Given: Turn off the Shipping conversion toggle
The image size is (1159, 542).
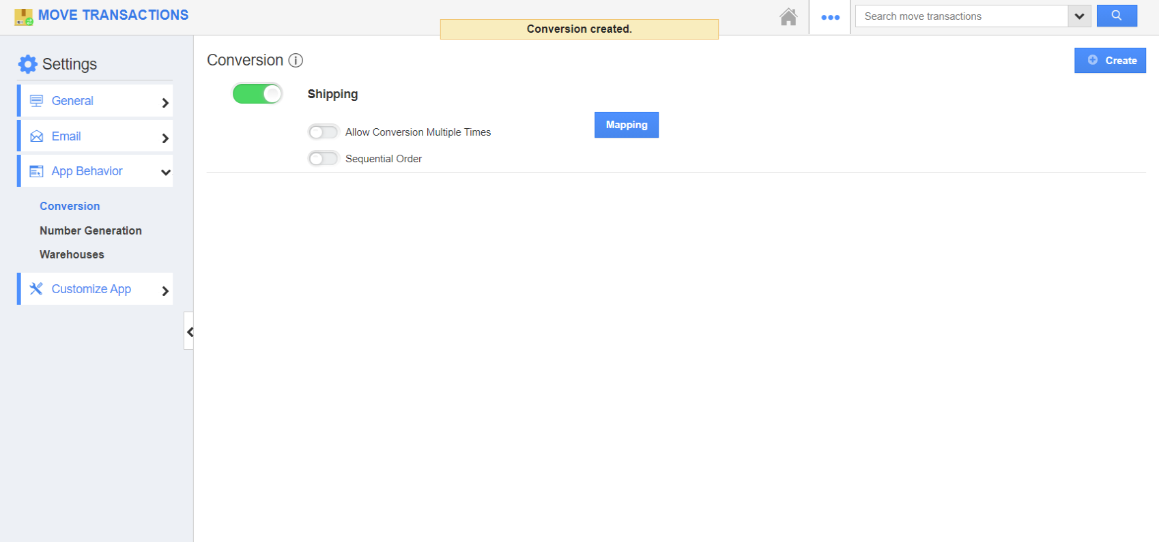Looking at the screenshot, I should click(257, 93).
